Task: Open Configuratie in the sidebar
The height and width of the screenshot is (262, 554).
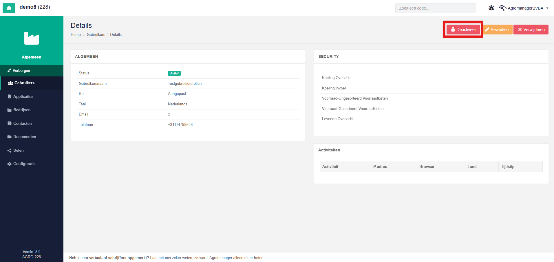Action: pos(32,164)
